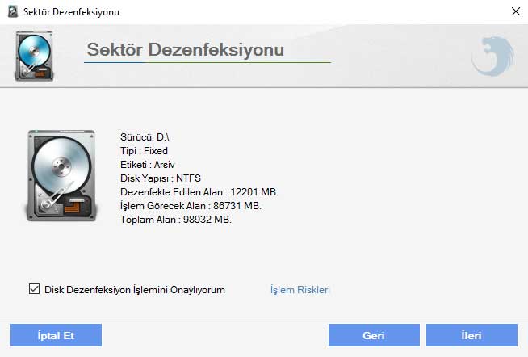This screenshot has height=357, width=528.
Task: Click the title bar application icon
Action: tap(13, 12)
